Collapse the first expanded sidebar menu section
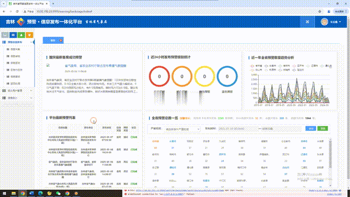The image size is (350, 197). pyautogui.click(x=17, y=42)
